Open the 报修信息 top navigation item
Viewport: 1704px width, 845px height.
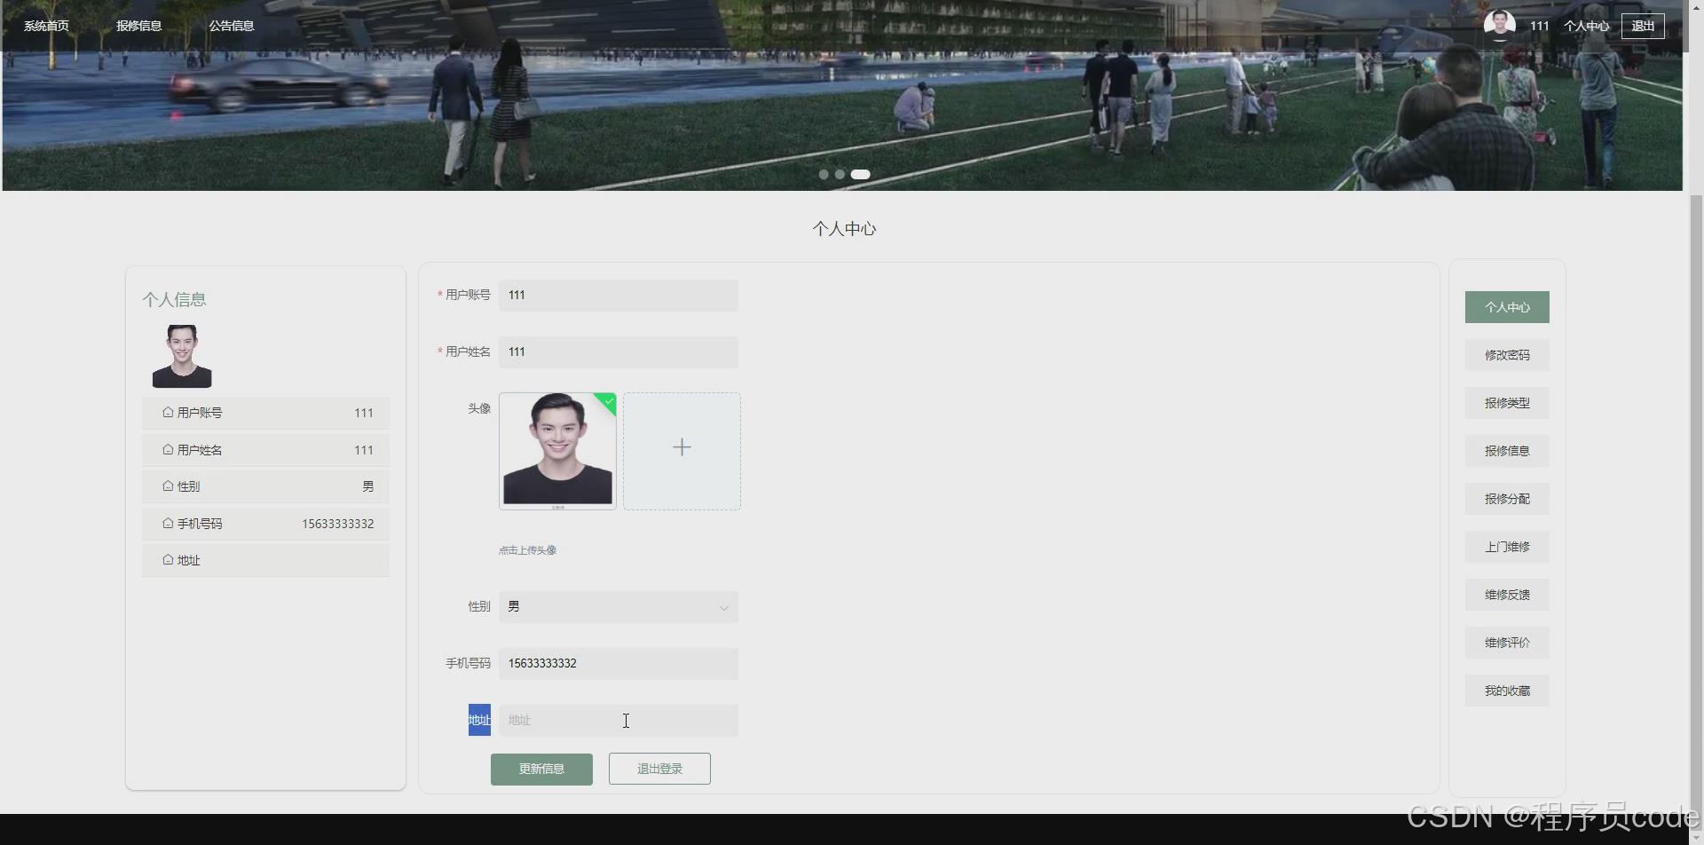point(138,26)
